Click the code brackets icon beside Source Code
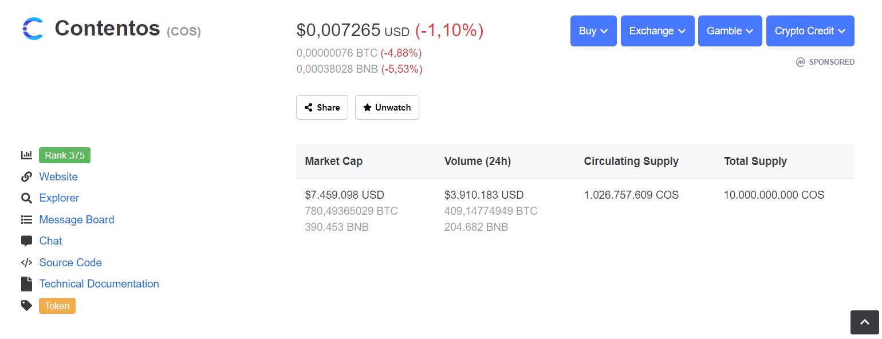The height and width of the screenshot is (339, 882). pyautogui.click(x=26, y=263)
